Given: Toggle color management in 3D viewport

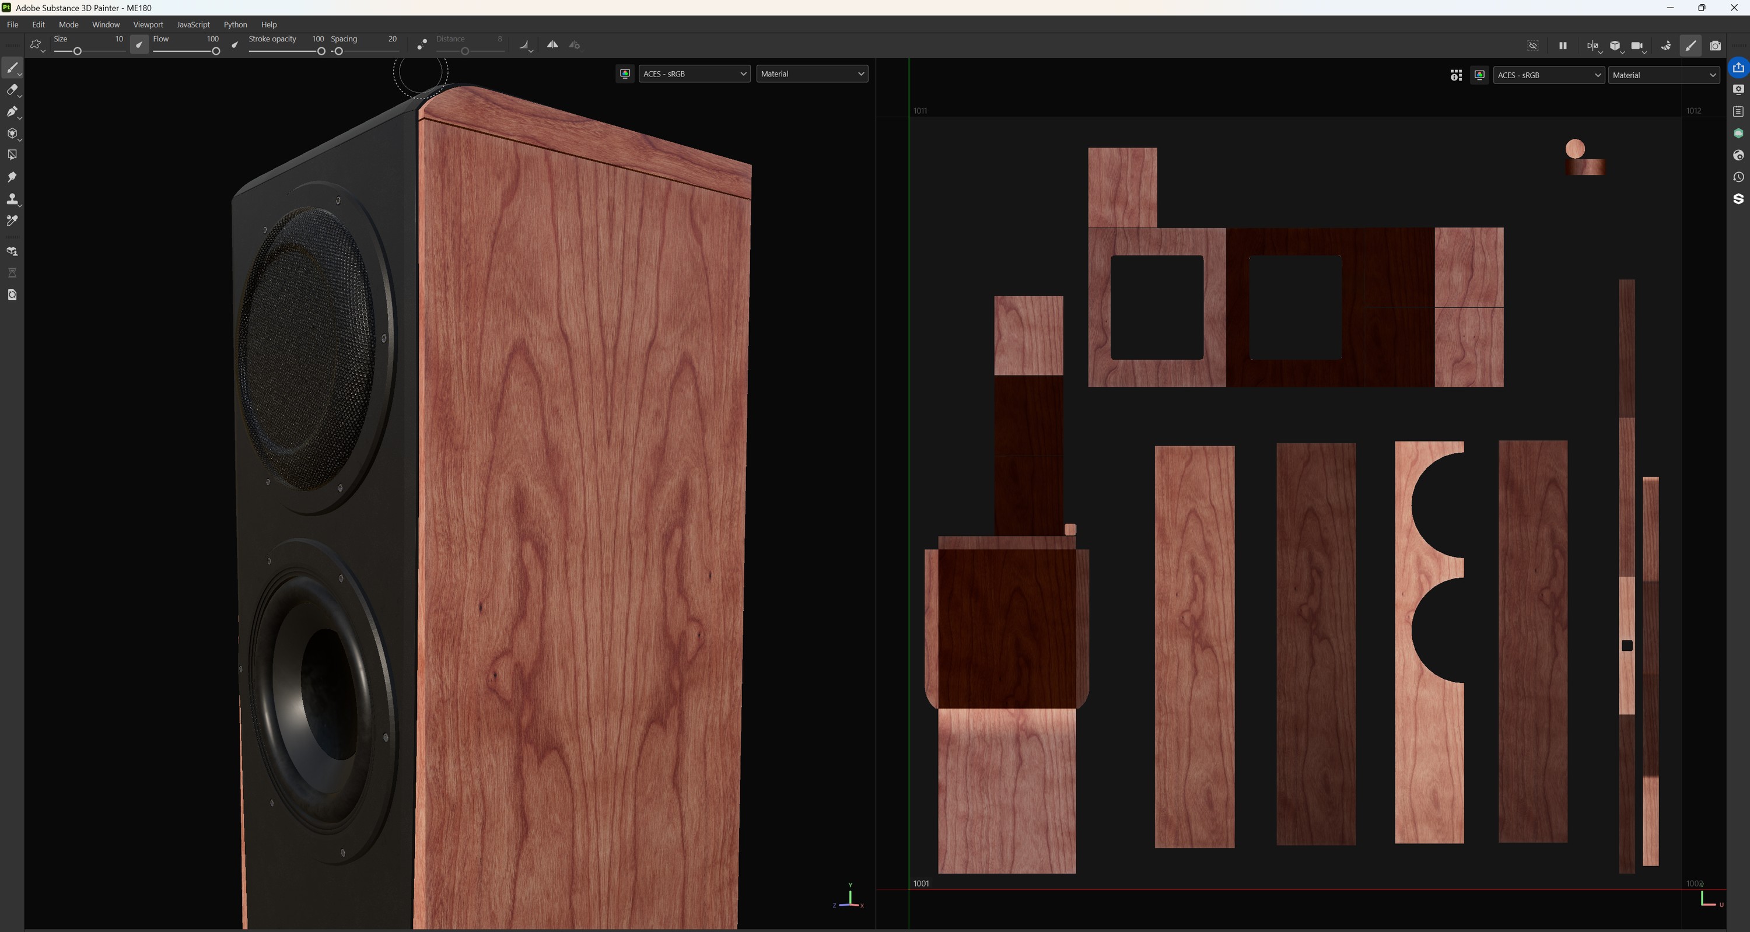Looking at the screenshot, I should [625, 73].
